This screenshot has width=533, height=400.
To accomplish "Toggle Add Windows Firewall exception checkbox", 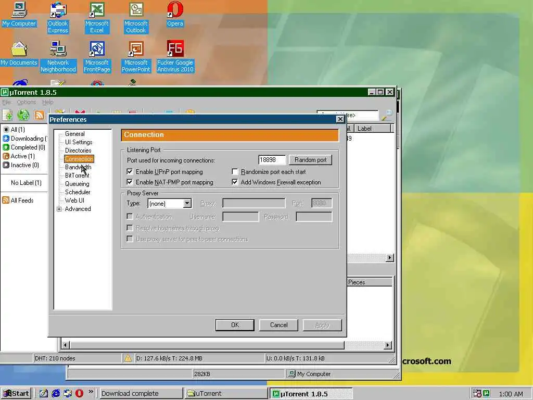I will 235,182.
